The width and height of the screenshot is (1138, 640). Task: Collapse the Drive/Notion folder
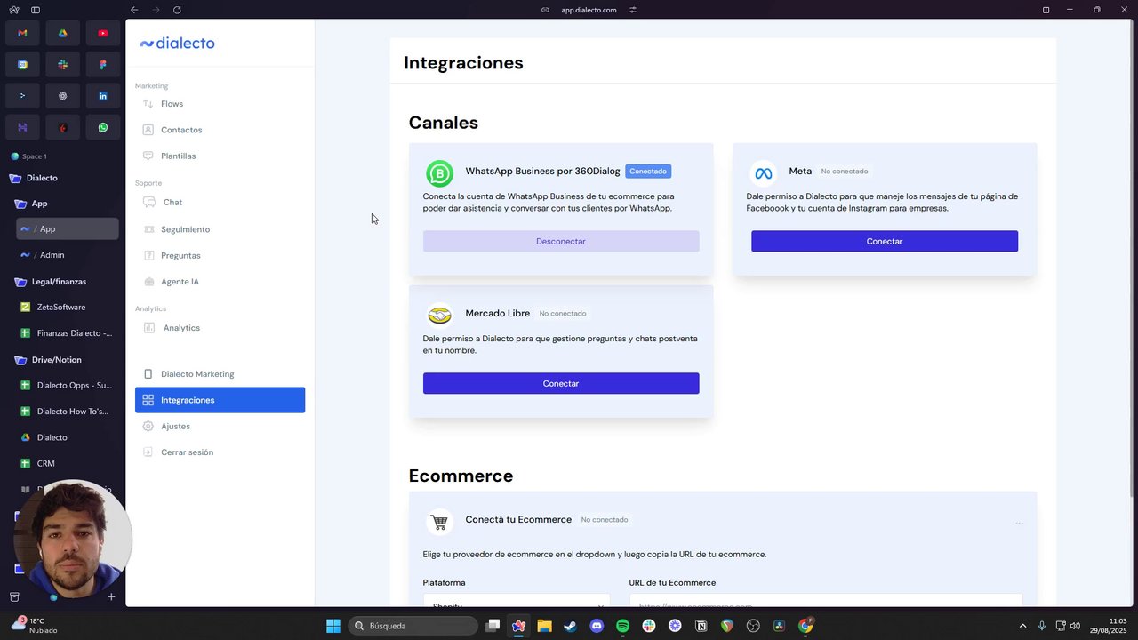point(21,360)
